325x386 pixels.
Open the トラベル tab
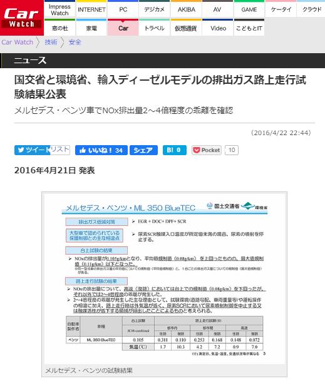[154, 28]
